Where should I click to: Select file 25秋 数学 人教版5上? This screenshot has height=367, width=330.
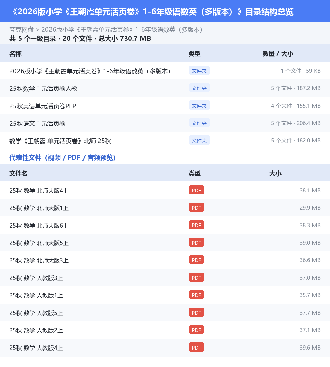coord(36,313)
